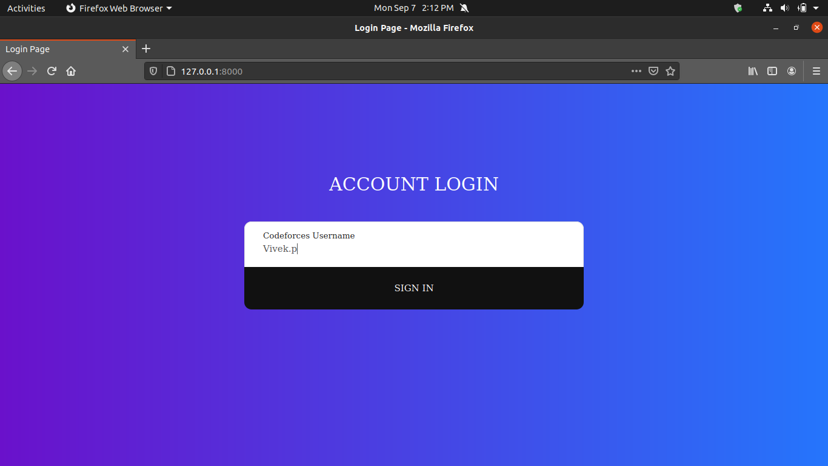
Task: Click the ACCOUNT LOGIN heading text
Action: tap(413, 184)
